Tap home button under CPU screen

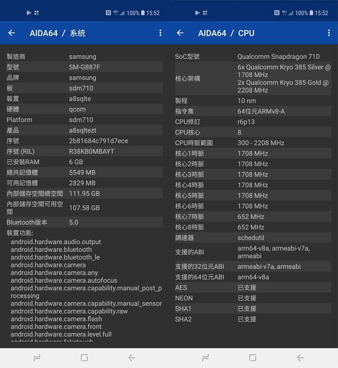(253, 358)
